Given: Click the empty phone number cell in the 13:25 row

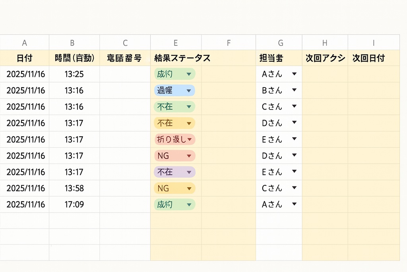Looking at the screenshot, I should pyautogui.click(x=125, y=74).
